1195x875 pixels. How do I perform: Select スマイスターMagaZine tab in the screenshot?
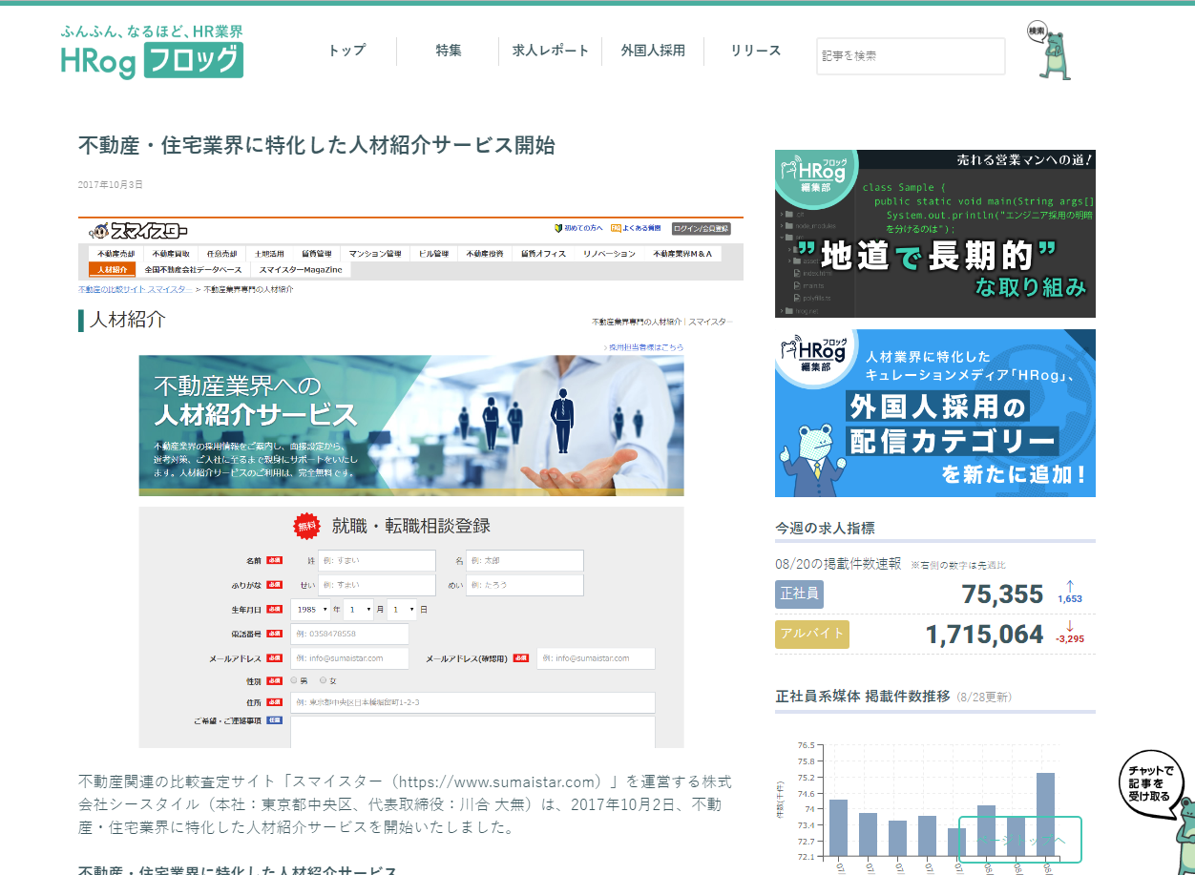click(301, 269)
